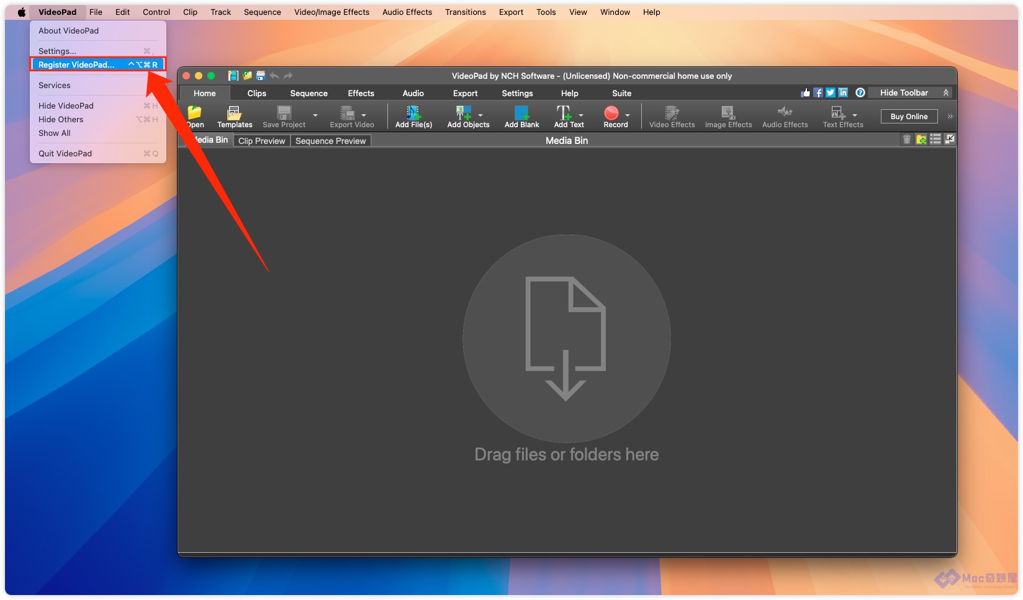1023x600 pixels.
Task: Choose Hide VideoPad in the menu
Action: pos(98,105)
